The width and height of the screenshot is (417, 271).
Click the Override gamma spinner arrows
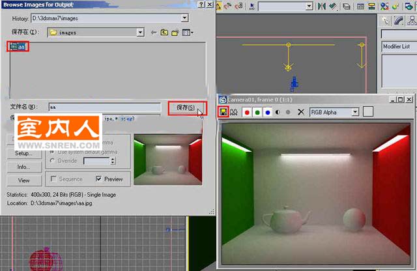click(x=113, y=161)
